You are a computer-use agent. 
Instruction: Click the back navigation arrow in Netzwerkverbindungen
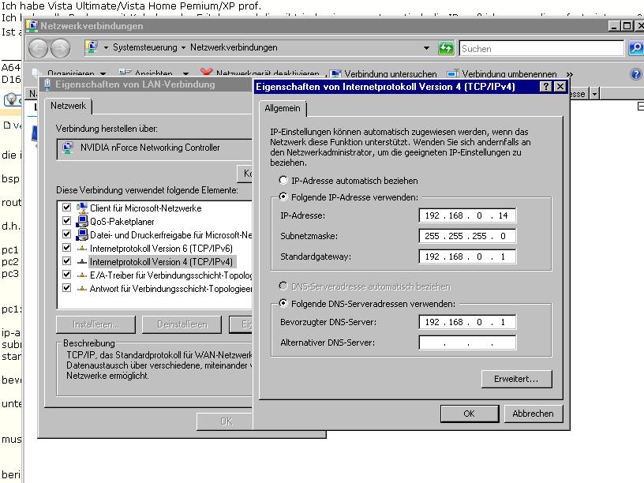38,48
